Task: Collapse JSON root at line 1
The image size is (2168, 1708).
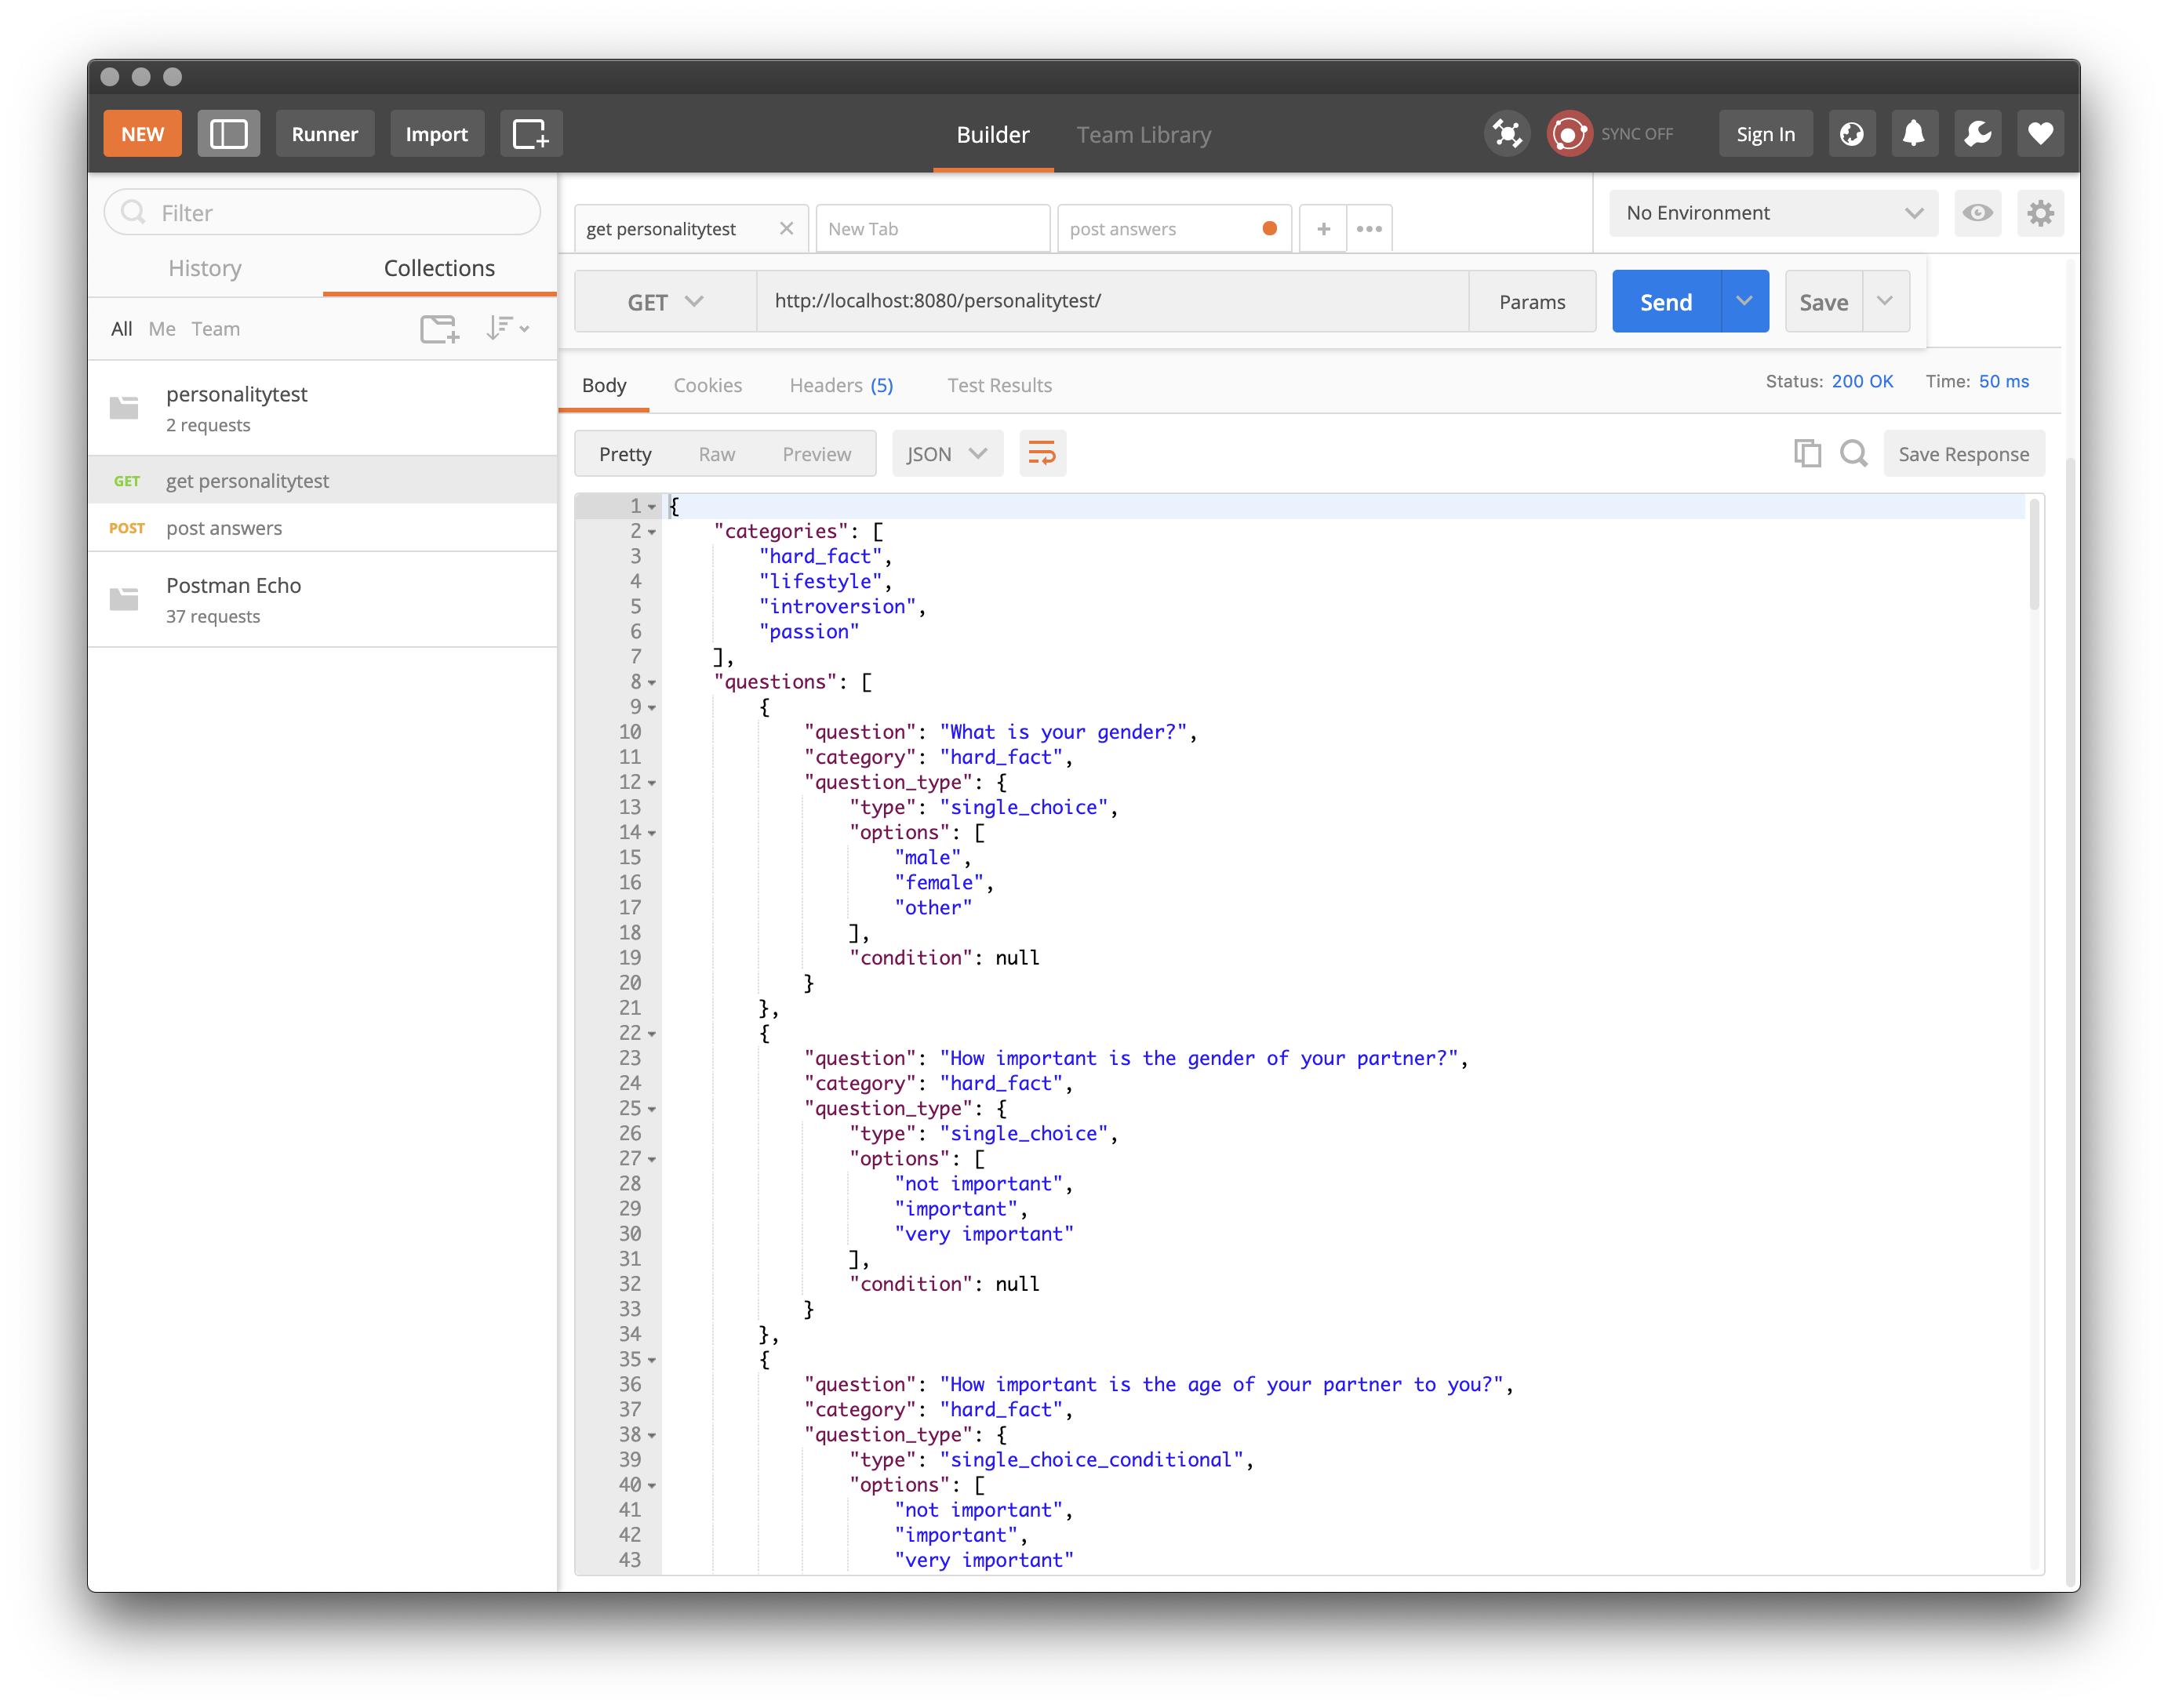Action: [652, 508]
